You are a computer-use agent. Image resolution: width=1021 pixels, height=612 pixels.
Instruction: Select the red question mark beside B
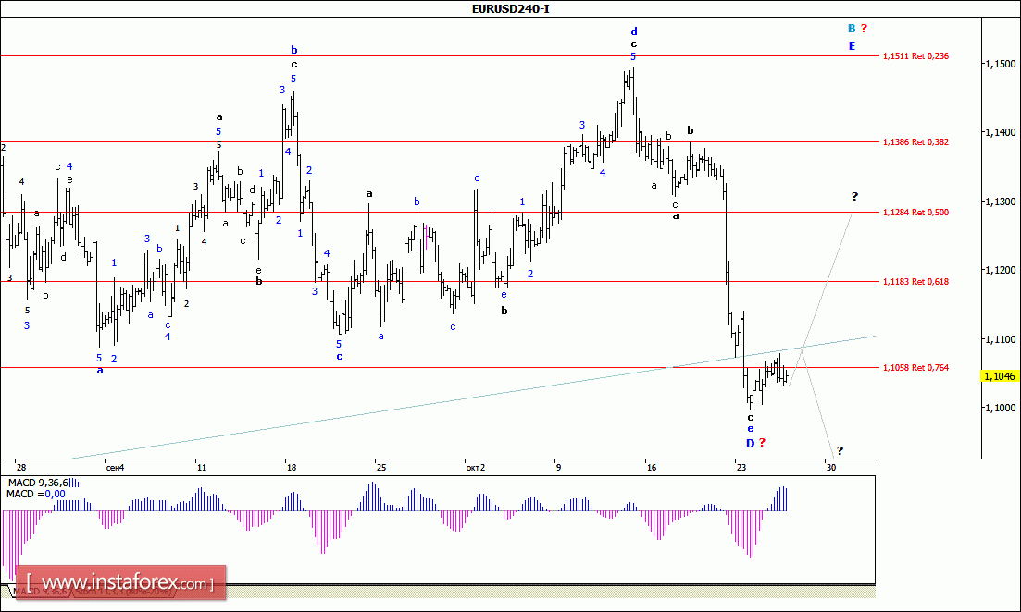point(864,29)
